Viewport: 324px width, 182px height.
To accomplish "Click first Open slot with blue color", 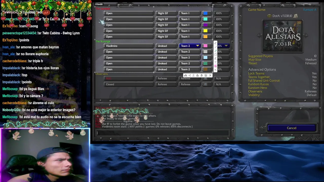I will pos(129,13).
